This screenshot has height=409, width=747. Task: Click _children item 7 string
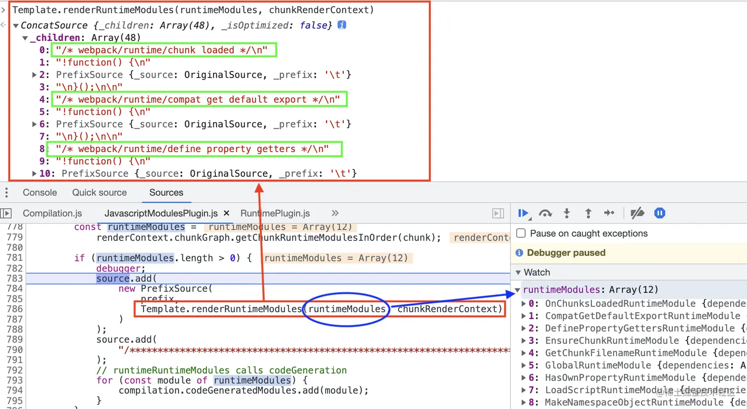[89, 136]
